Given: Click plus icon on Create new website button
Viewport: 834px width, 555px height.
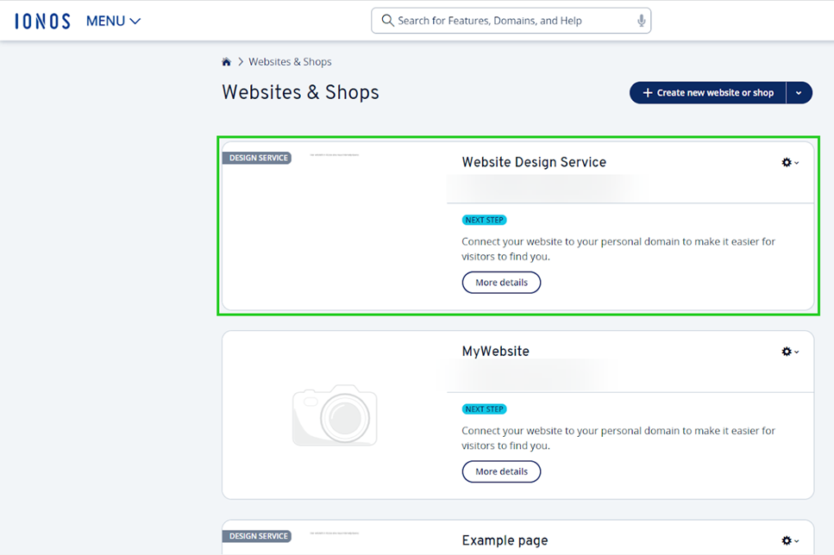Looking at the screenshot, I should coord(648,92).
